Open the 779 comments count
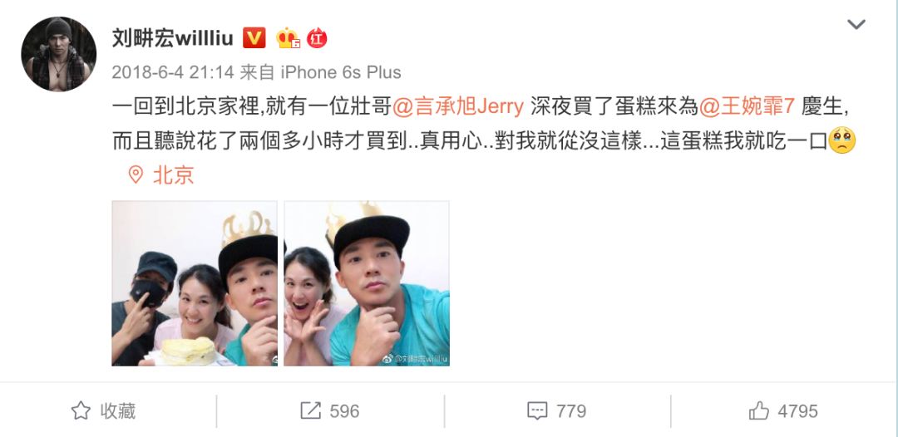 tap(571, 411)
